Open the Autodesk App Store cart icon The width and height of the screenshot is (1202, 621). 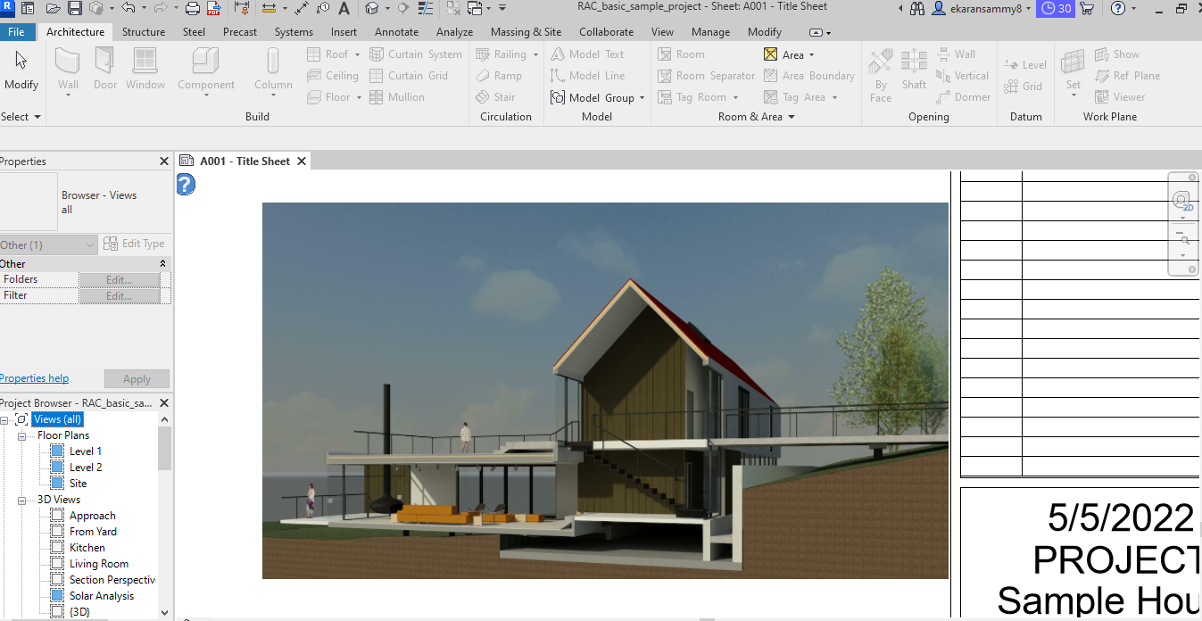[1087, 9]
